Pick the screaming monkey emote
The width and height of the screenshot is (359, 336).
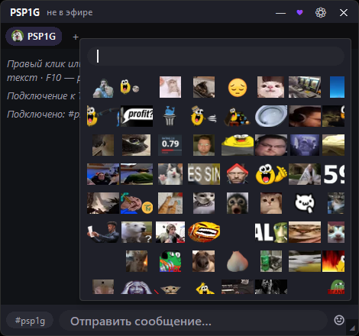238,203
